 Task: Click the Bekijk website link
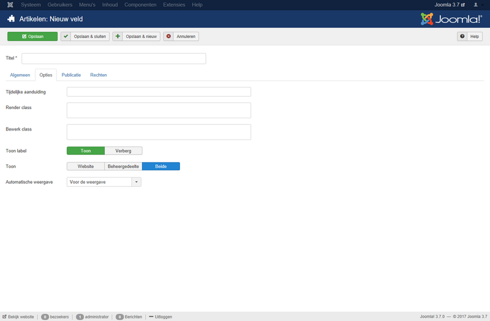coord(21,317)
